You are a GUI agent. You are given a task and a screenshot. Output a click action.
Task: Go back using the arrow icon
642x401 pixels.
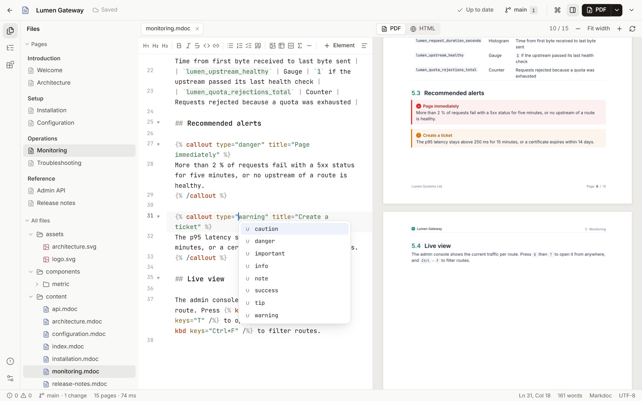[x=10, y=10]
